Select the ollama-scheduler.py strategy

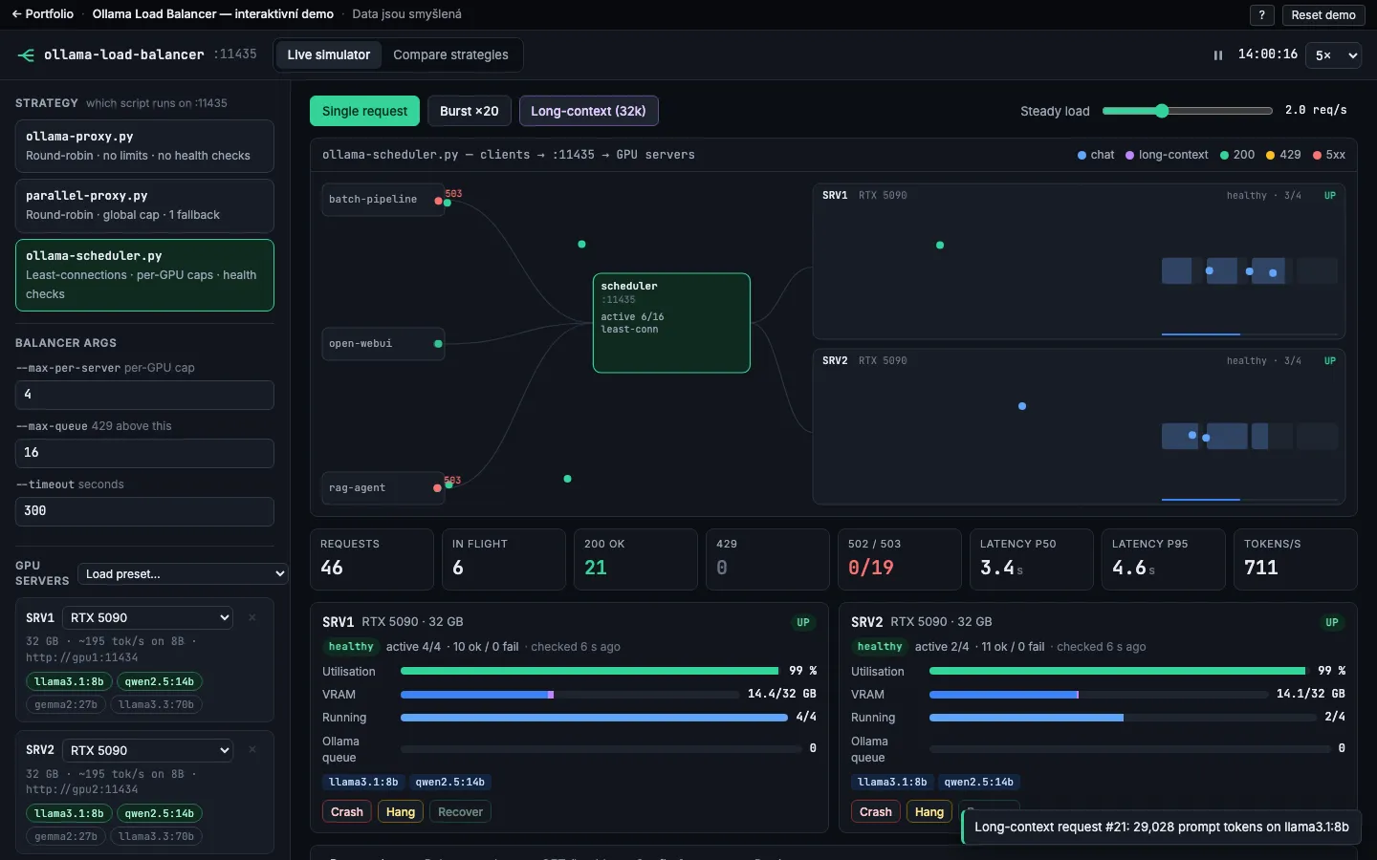(x=144, y=275)
